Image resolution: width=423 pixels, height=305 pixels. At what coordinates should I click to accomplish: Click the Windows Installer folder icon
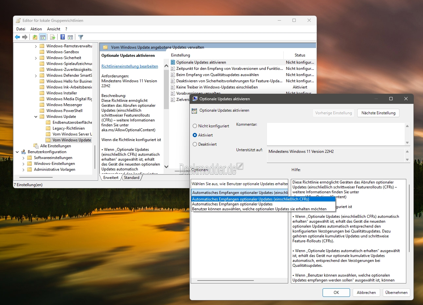(42, 93)
